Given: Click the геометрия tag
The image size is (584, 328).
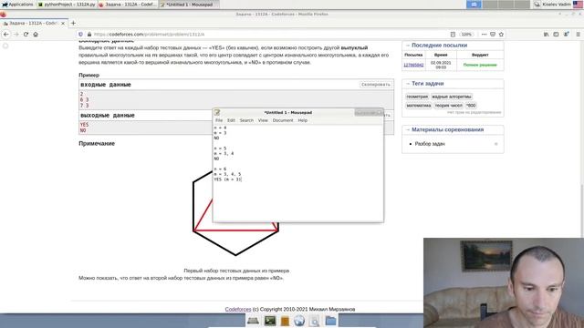Looking at the screenshot, I should click(x=417, y=97).
